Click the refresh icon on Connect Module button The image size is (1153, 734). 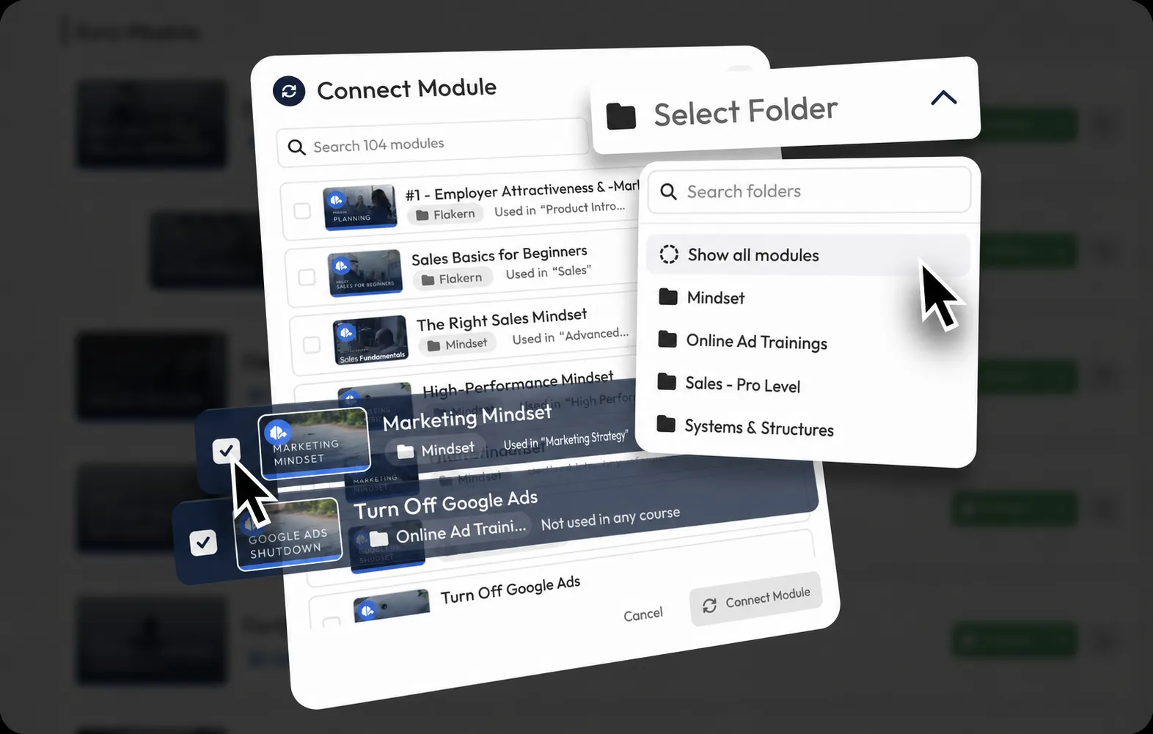pyautogui.click(x=709, y=606)
